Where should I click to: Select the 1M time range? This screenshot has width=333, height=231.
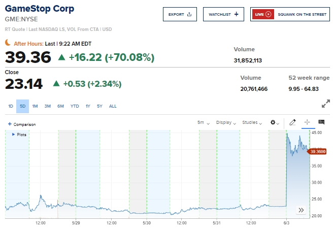pyautogui.click(x=35, y=106)
